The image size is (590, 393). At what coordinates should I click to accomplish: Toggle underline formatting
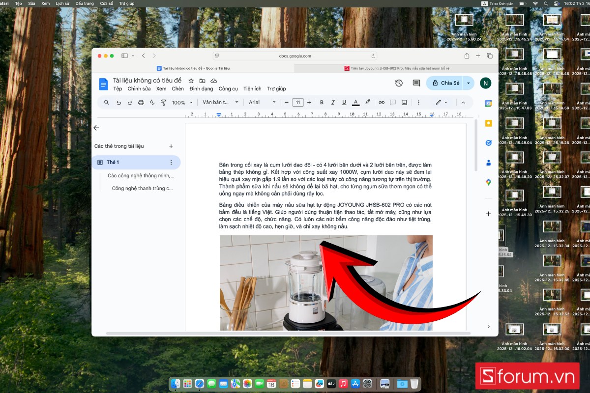pyautogui.click(x=344, y=103)
